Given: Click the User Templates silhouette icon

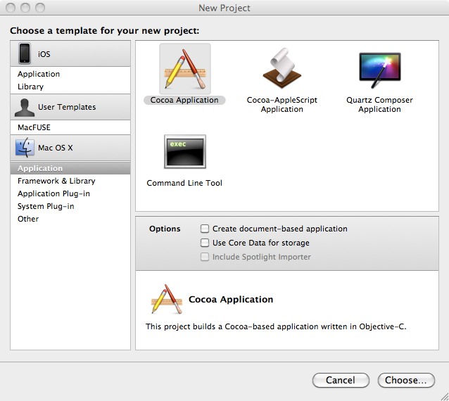Looking at the screenshot, I should [25, 107].
